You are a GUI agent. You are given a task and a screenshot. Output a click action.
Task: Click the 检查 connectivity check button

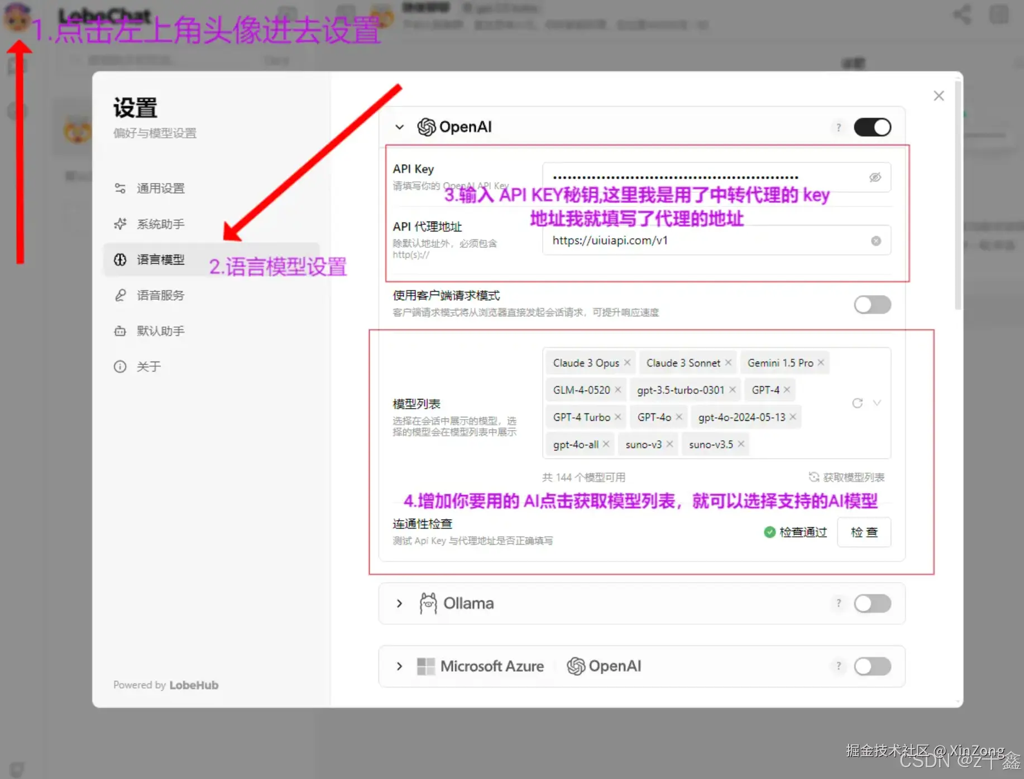(x=864, y=532)
